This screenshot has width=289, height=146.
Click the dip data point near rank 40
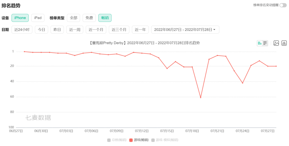pos(242,83)
